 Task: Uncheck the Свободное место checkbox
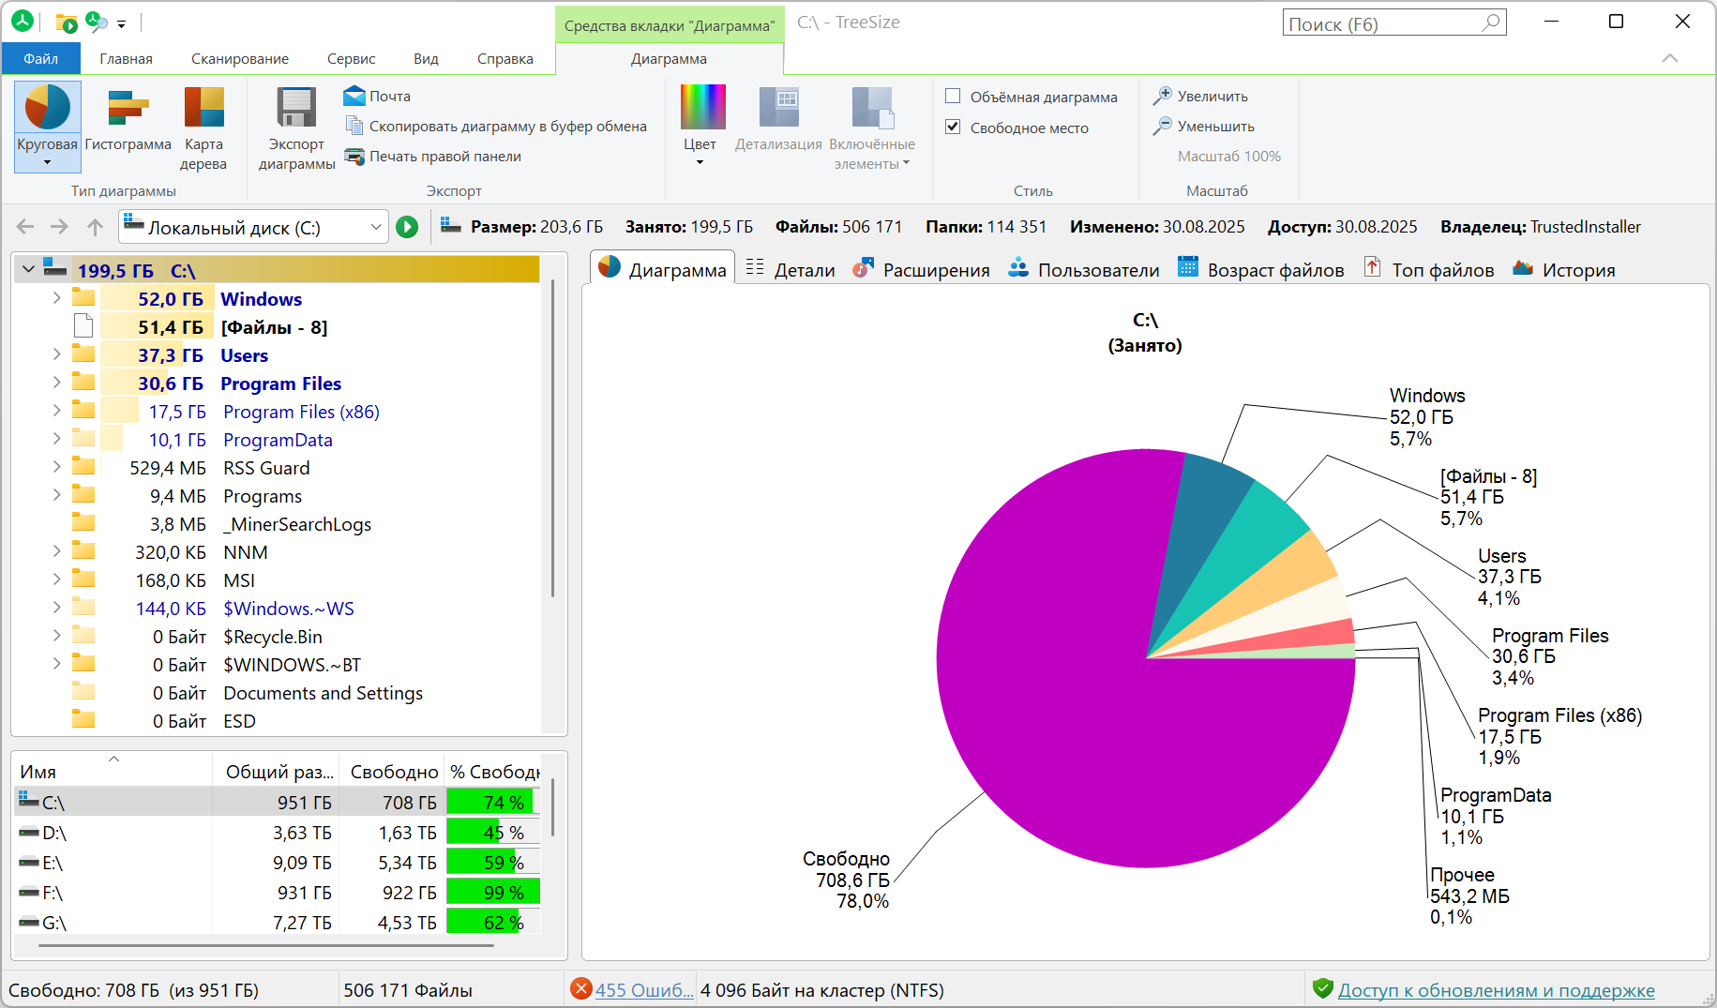tap(953, 127)
